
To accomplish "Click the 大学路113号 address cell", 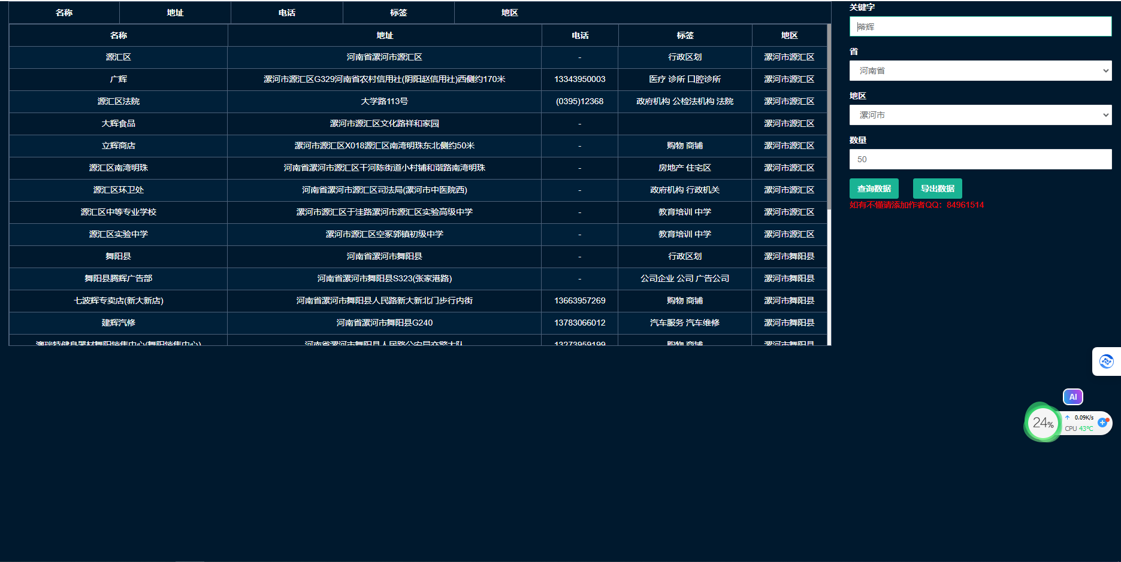I will pos(384,101).
